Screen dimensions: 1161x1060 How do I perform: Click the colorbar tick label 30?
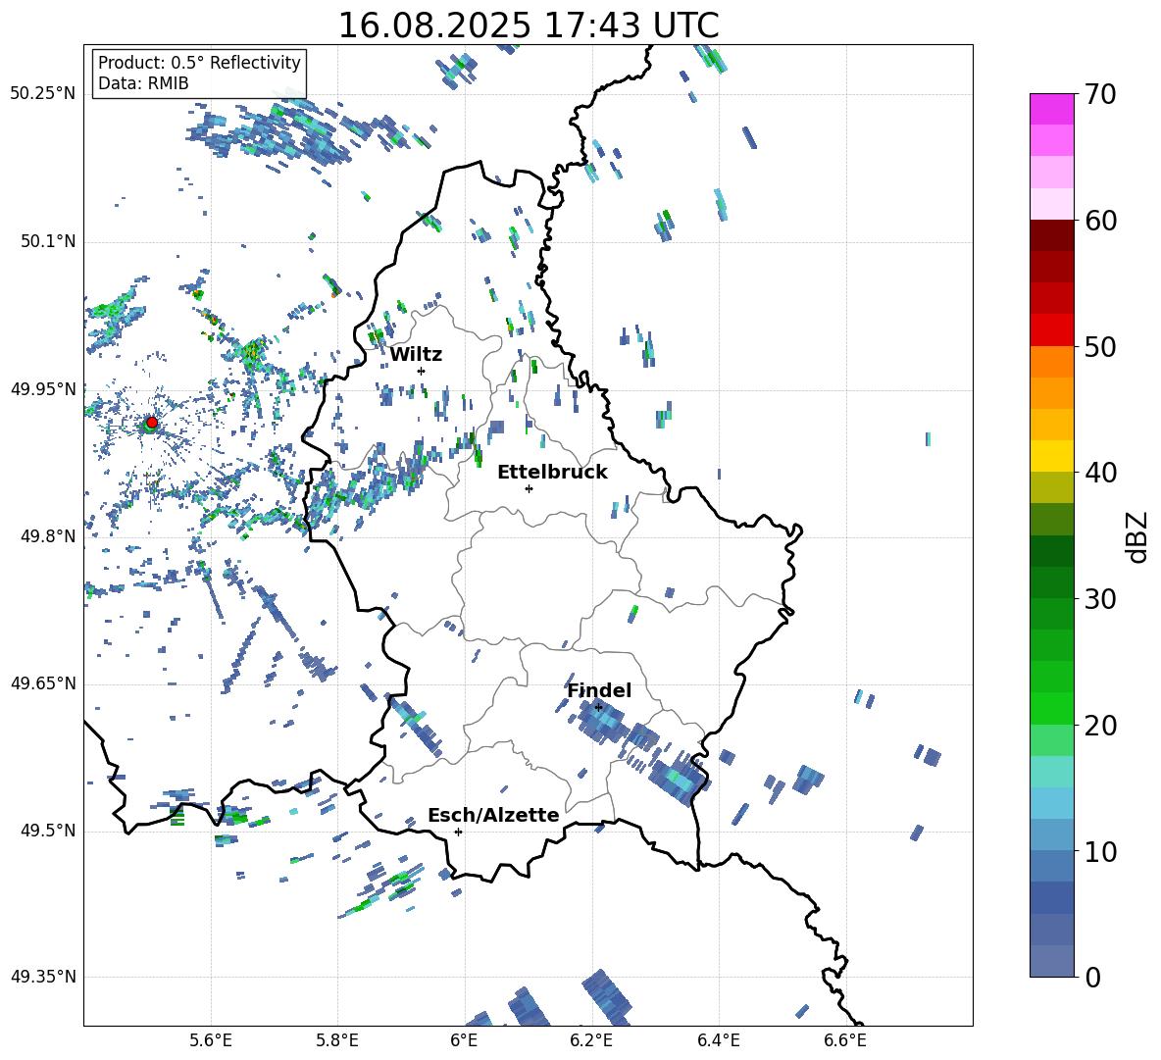pyautogui.click(x=1100, y=599)
